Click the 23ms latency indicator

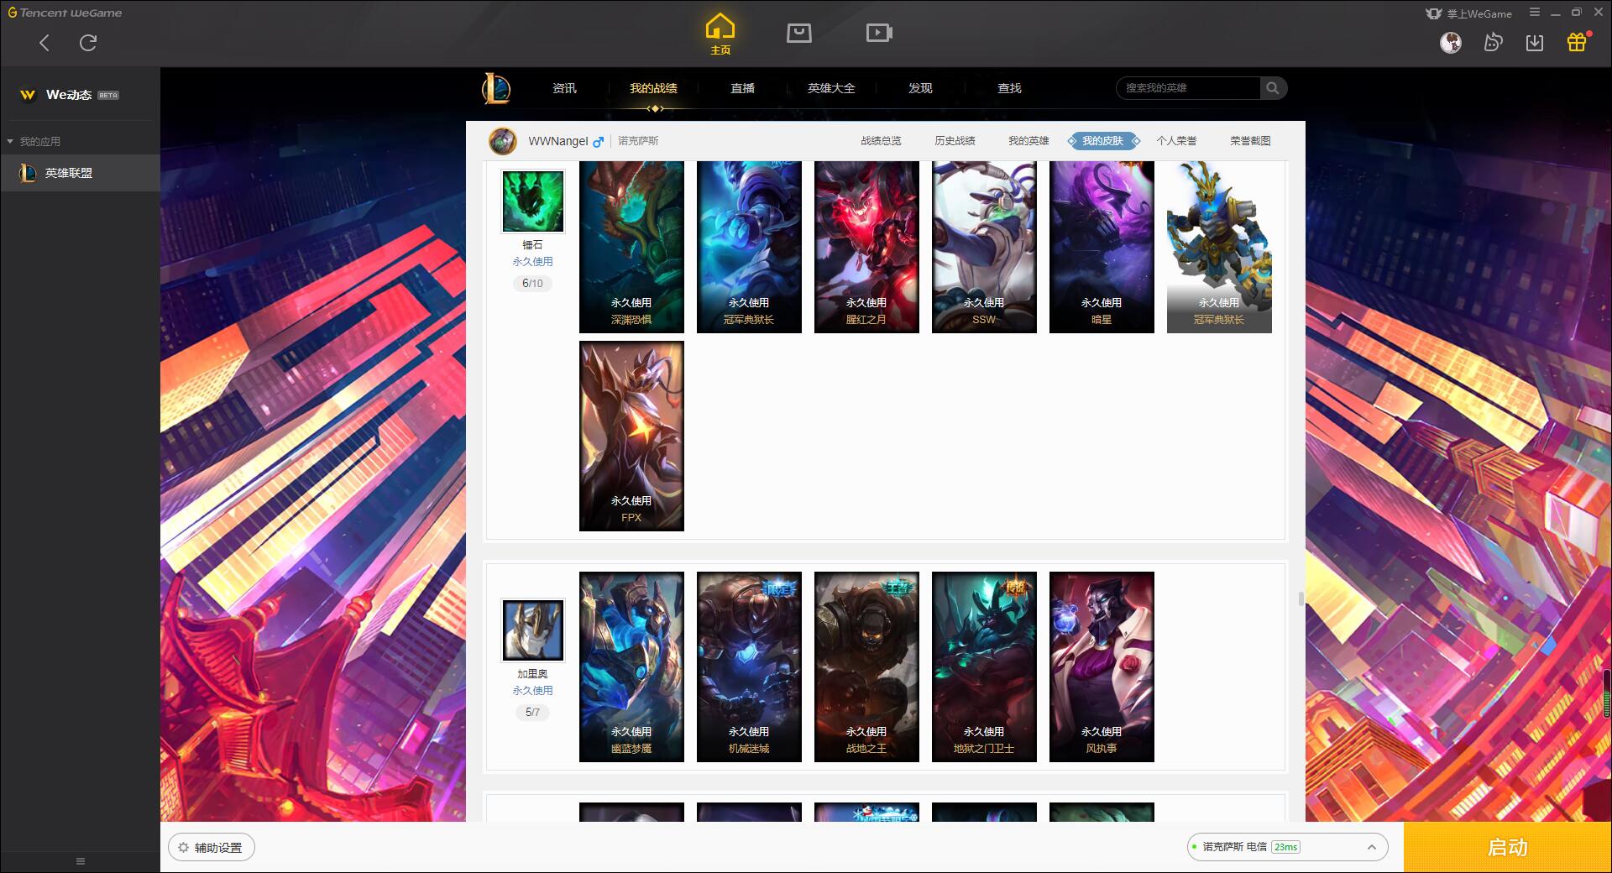coord(1285,847)
